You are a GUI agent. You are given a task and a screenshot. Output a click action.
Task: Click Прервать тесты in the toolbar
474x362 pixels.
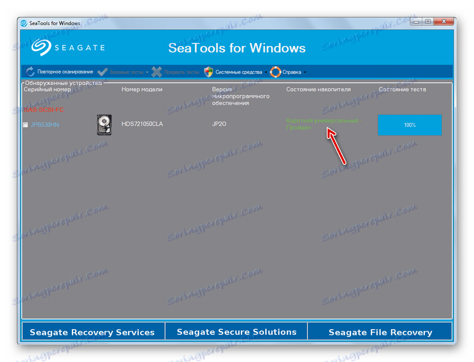(x=182, y=72)
